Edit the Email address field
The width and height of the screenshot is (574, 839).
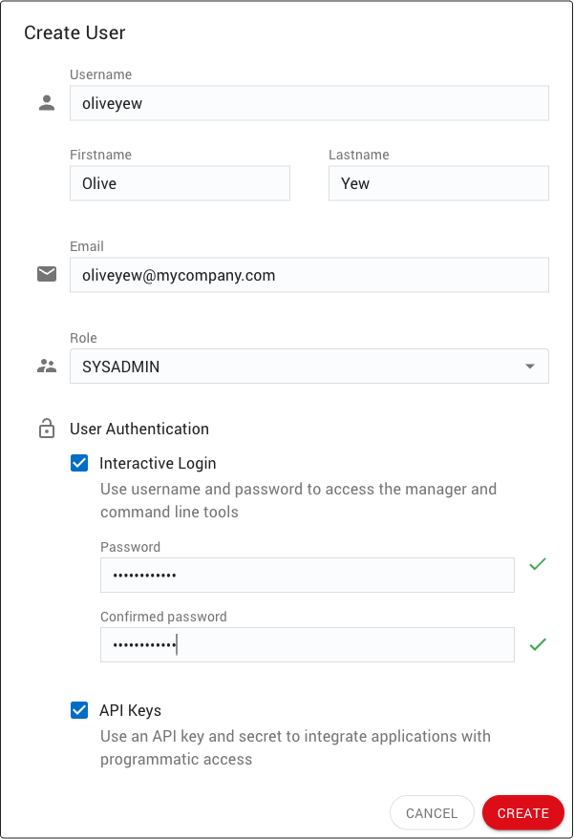(x=308, y=275)
